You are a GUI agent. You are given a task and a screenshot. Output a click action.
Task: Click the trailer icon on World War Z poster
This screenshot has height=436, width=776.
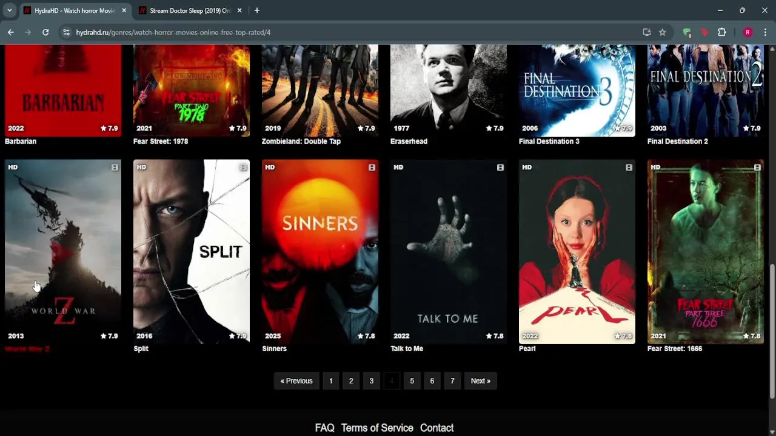tap(115, 167)
